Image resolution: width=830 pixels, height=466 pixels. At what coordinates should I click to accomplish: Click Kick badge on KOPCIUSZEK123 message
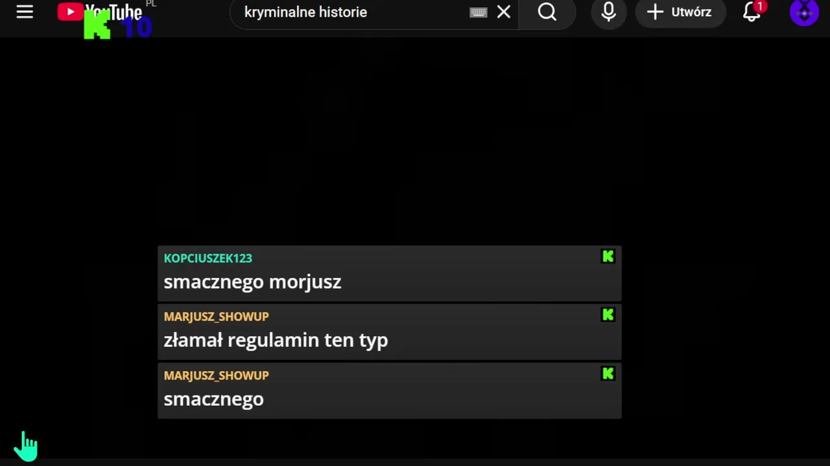[x=608, y=257]
